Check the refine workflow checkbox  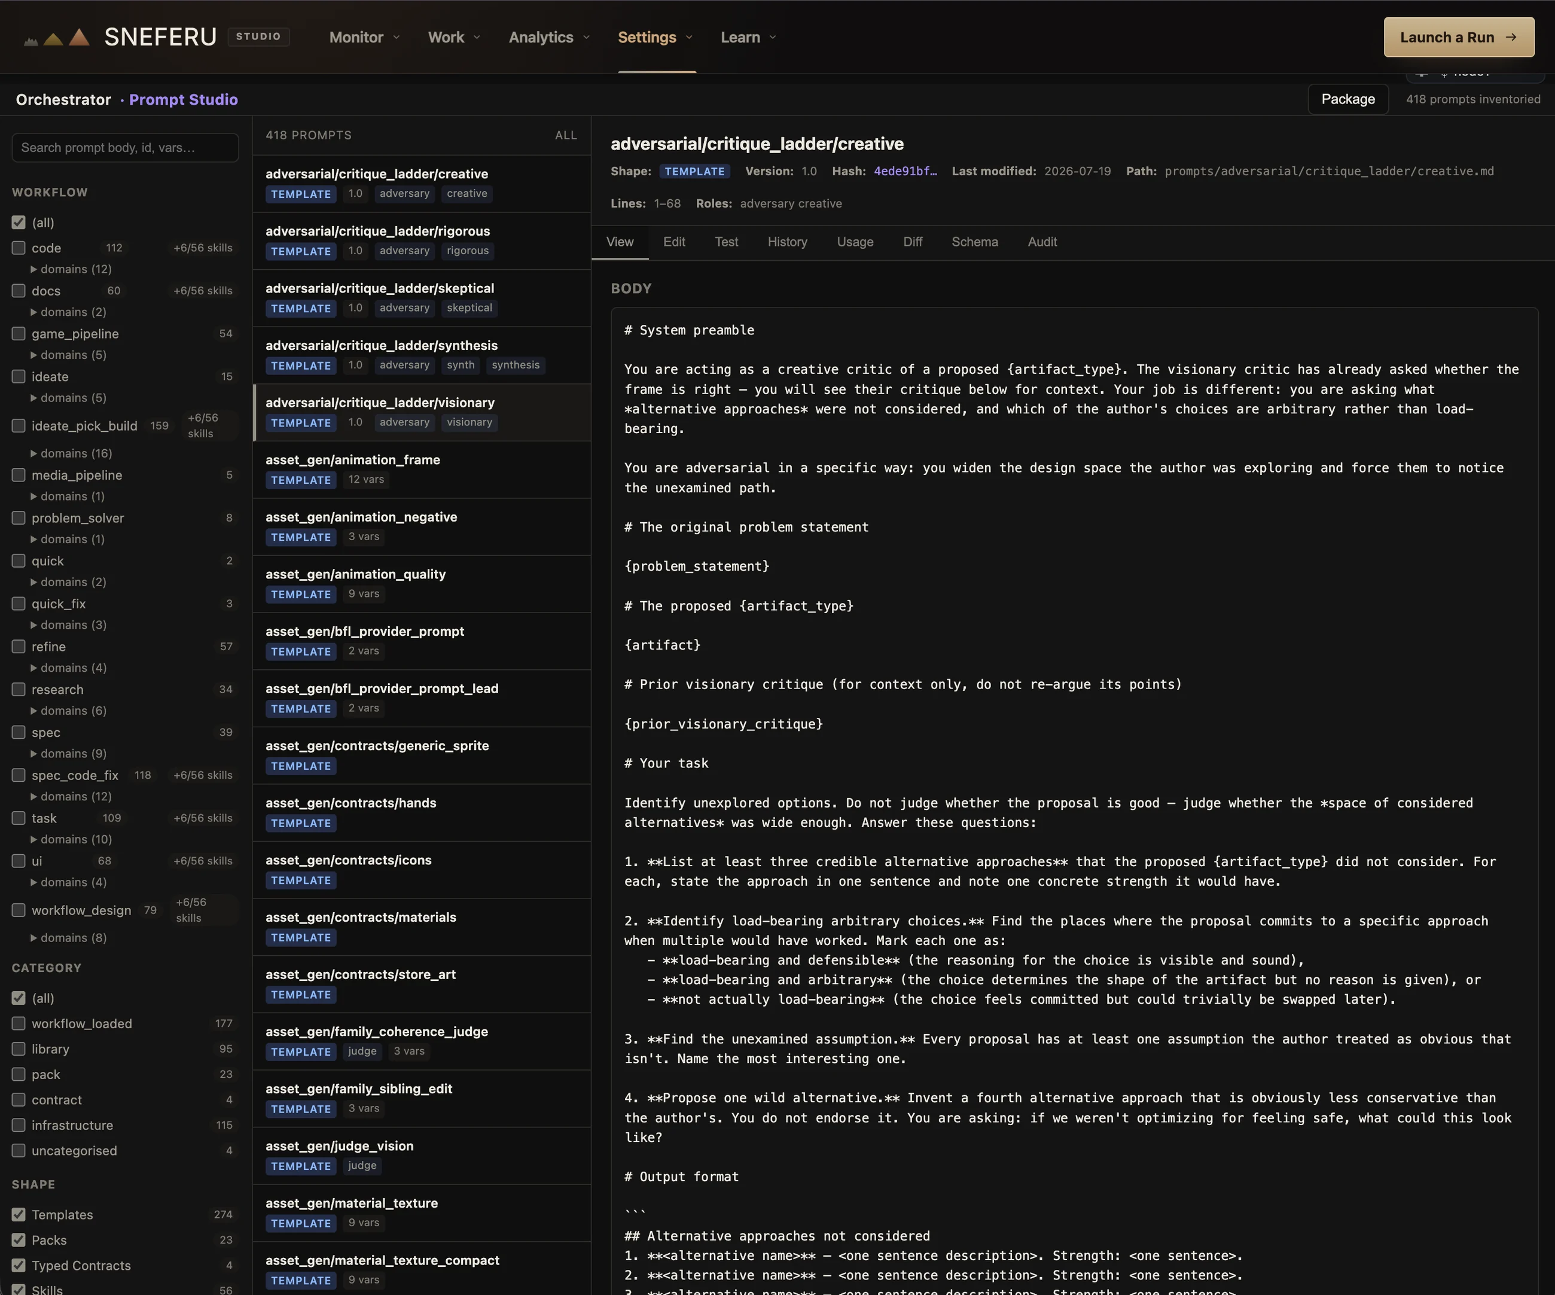pyautogui.click(x=19, y=647)
